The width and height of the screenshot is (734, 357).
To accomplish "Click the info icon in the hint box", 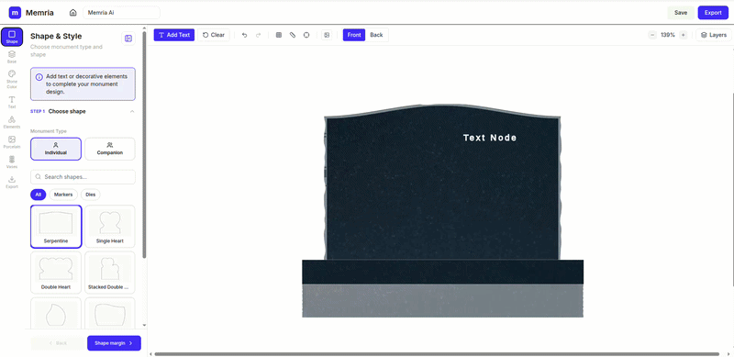I will coord(39,77).
